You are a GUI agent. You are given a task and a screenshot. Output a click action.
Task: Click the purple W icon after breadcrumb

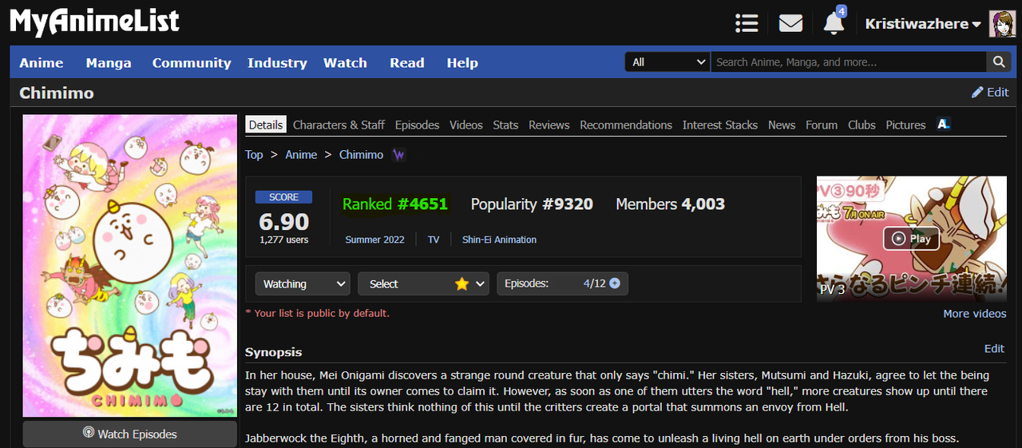point(398,155)
